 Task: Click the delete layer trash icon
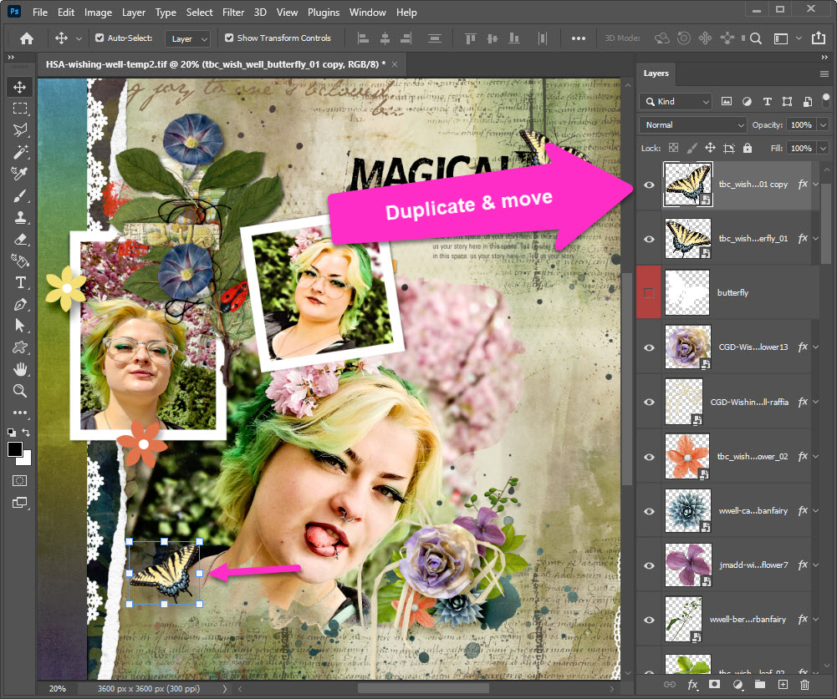tap(804, 684)
